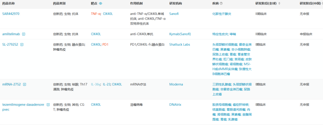Open the SAR442970 drug link
The image size is (323, 126).
tap(11, 14)
